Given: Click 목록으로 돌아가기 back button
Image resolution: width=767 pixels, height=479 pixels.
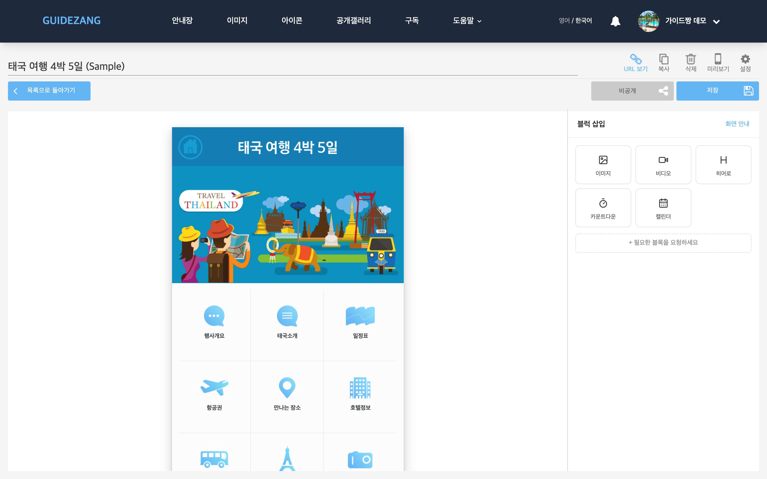Looking at the screenshot, I should pyautogui.click(x=49, y=91).
